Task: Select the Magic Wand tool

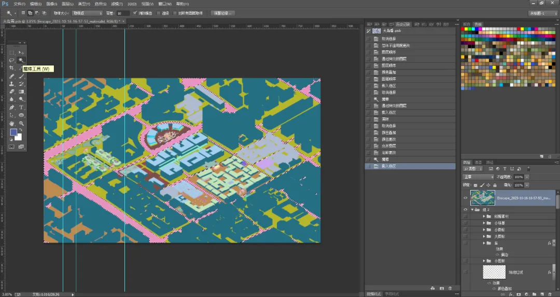Action: pyautogui.click(x=21, y=60)
